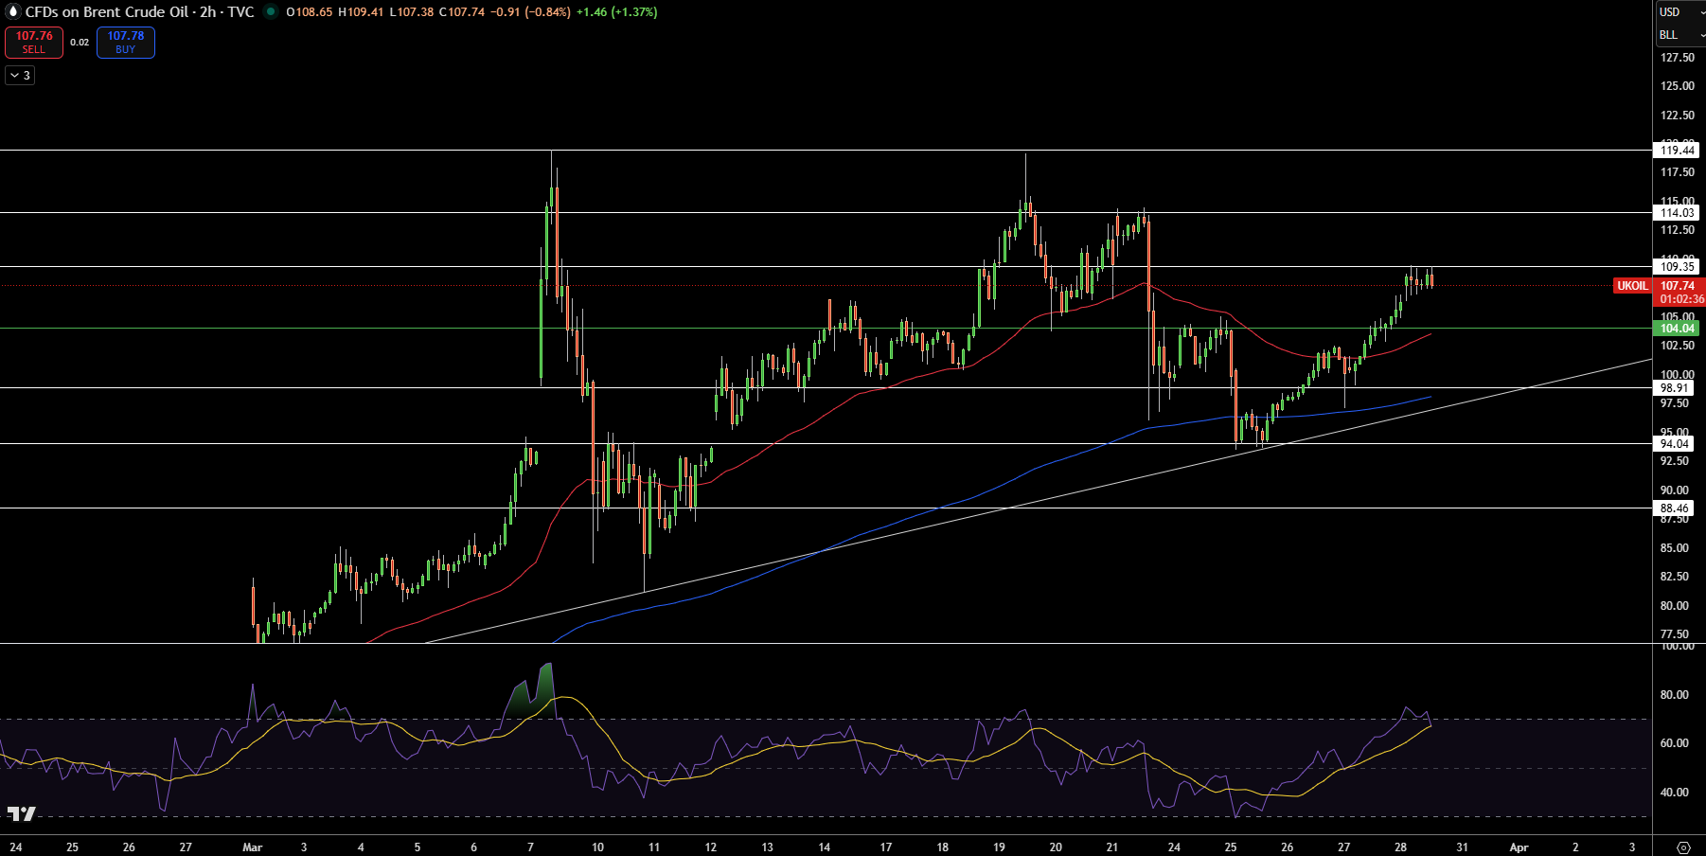1706x856 pixels.
Task: Click the 102.50 price axis label
Action: point(1678,346)
